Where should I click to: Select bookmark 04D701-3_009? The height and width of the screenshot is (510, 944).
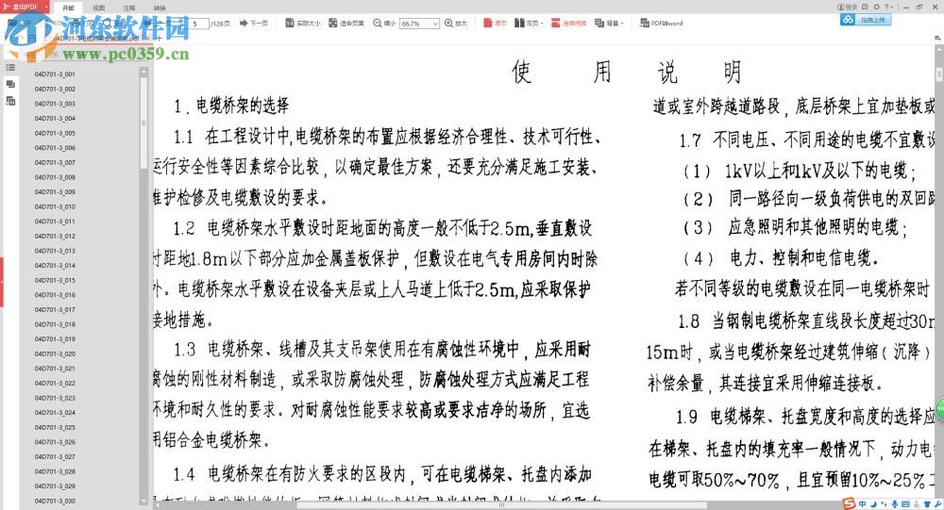(55, 192)
